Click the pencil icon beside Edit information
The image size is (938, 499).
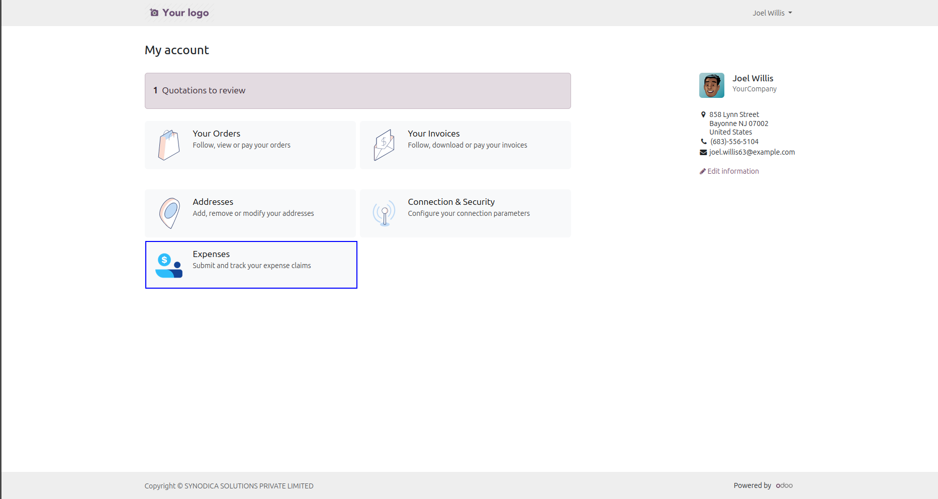point(703,171)
